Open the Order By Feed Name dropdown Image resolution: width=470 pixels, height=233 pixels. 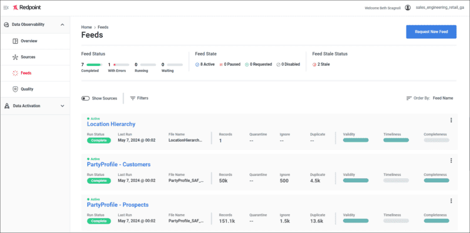tap(443, 98)
